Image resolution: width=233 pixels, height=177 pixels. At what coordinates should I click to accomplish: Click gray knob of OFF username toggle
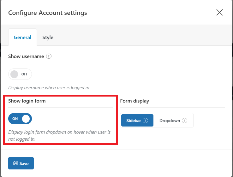14,74
